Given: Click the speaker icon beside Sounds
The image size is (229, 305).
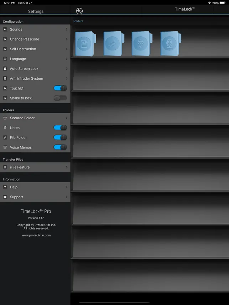Looking at the screenshot, I should tap(5, 30).
